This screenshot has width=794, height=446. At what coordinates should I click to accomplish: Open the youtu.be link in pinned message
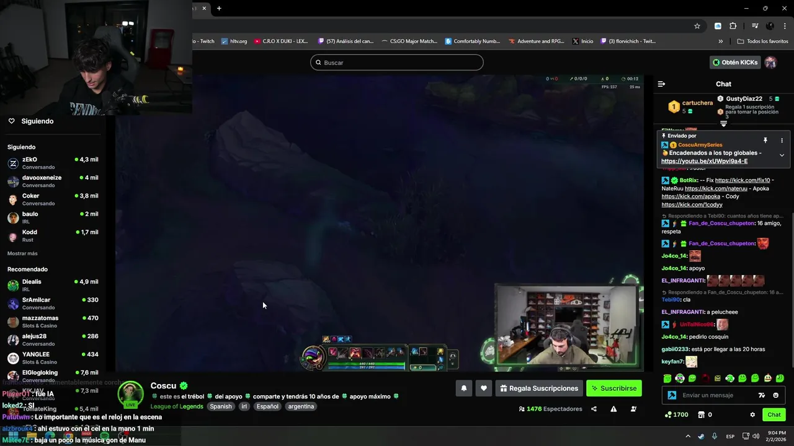point(704,161)
